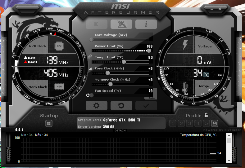This screenshot has width=245, height=168.
Task: Select profile slot 2
Action: pyautogui.click(x=181, y=124)
